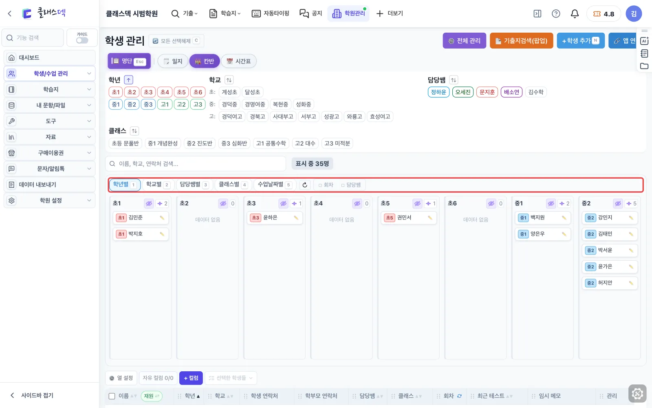Click 기출지검색(팝업) button
The height and width of the screenshot is (408, 652).
(x=522, y=41)
